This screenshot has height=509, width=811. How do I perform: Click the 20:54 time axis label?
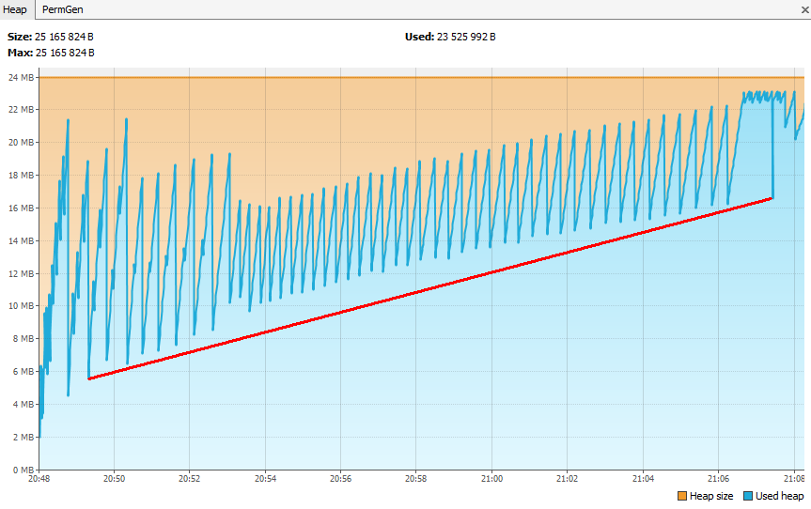pyautogui.click(x=265, y=479)
